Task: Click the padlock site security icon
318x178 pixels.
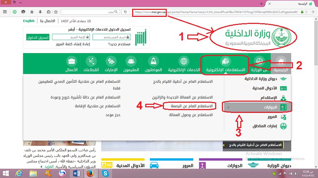Action: tap(302, 12)
